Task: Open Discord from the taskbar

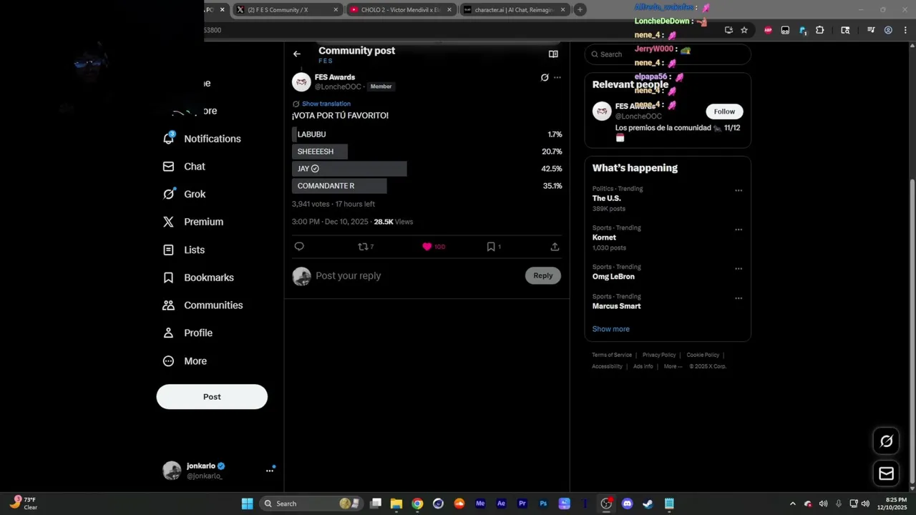Action: (628, 504)
